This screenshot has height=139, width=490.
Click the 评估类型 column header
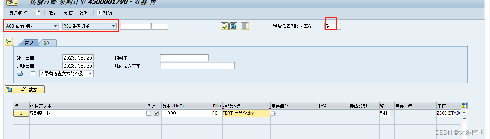tap(364, 106)
